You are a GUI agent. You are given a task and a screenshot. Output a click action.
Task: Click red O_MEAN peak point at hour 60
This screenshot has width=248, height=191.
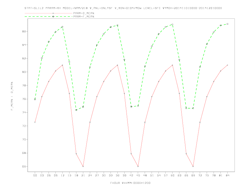coord(173,65)
